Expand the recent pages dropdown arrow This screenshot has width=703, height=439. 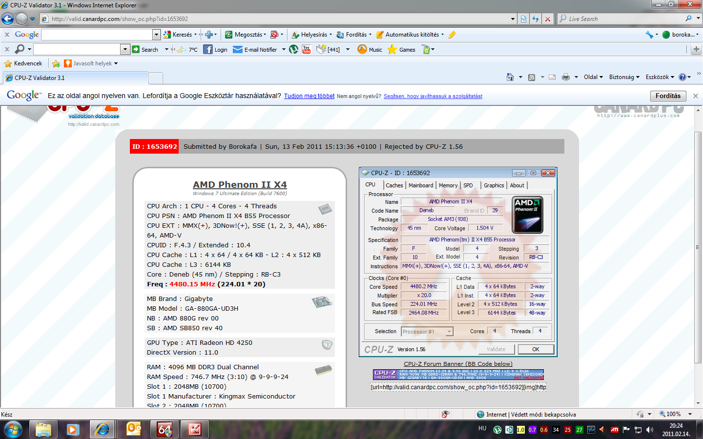pyautogui.click(x=33, y=19)
